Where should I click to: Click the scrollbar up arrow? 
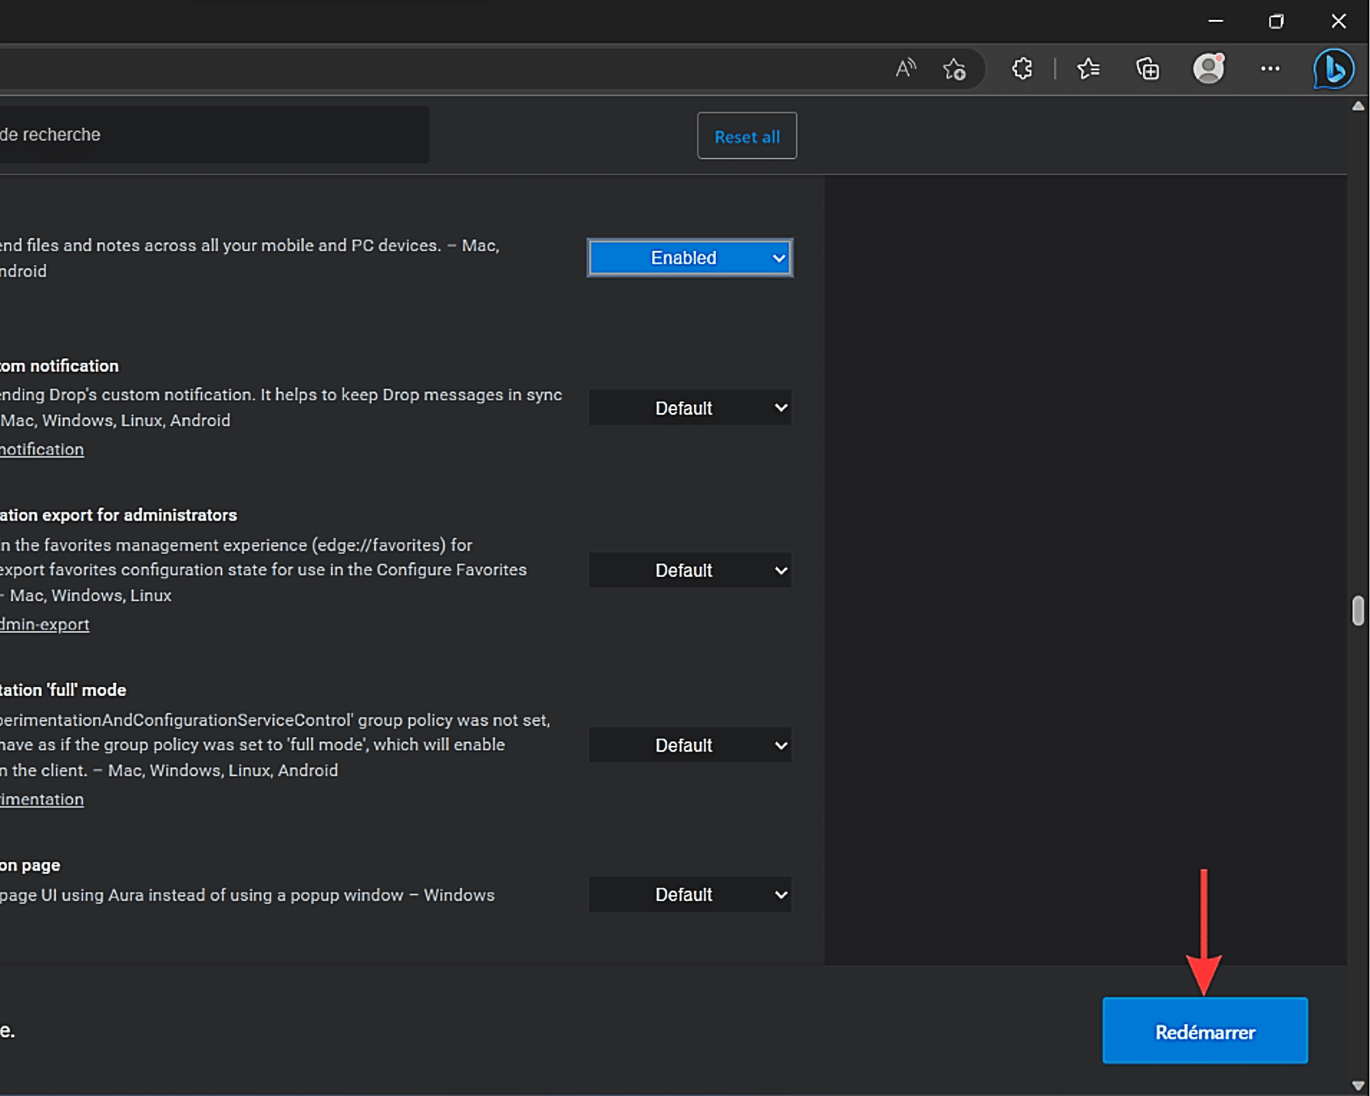1358,106
